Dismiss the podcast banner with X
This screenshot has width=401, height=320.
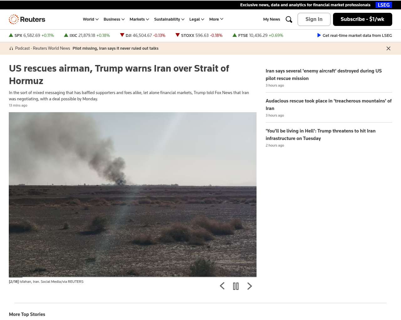pos(388,48)
